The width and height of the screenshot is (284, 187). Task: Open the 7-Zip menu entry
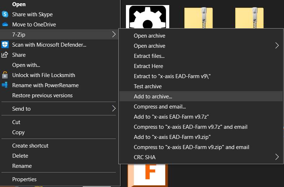point(59,34)
